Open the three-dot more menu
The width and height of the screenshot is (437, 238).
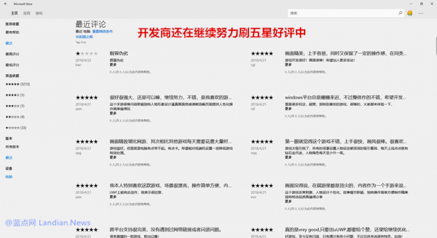coord(421,13)
